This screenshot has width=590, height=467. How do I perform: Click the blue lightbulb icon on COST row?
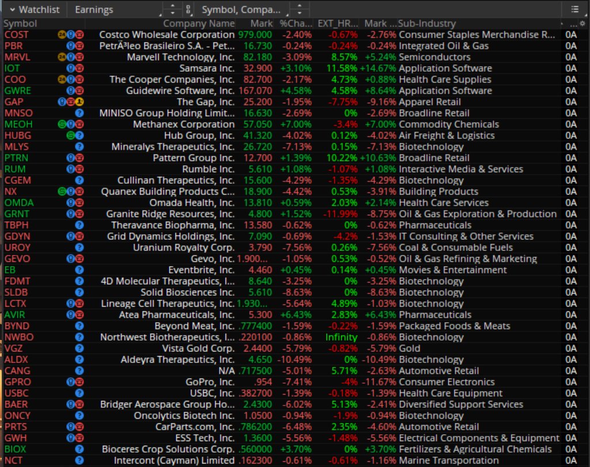[70, 35]
